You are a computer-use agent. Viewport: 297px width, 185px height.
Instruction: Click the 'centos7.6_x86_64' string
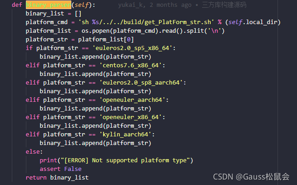tap(130, 65)
